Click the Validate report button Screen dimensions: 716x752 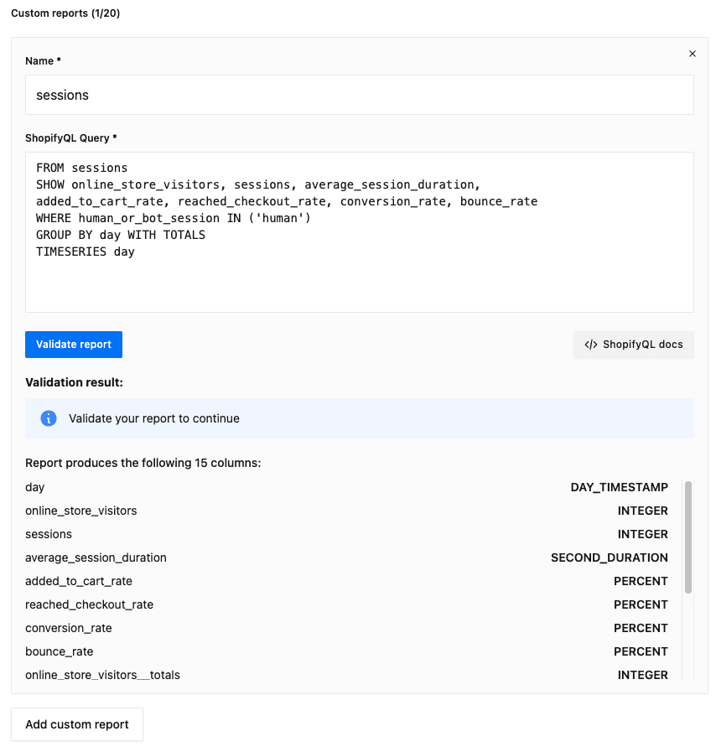[x=74, y=345]
